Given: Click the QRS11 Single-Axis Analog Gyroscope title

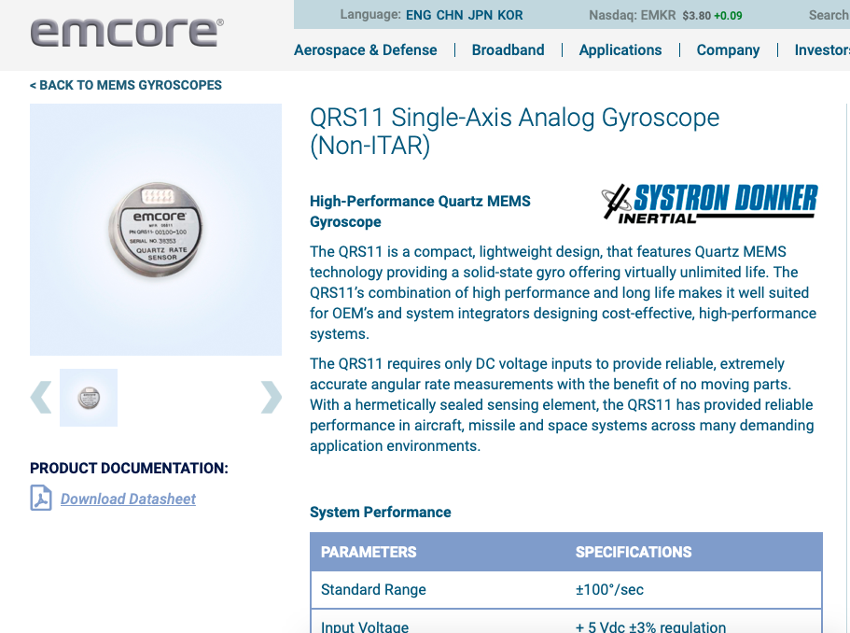Looking at the screenshot, I should coord(514,132).
